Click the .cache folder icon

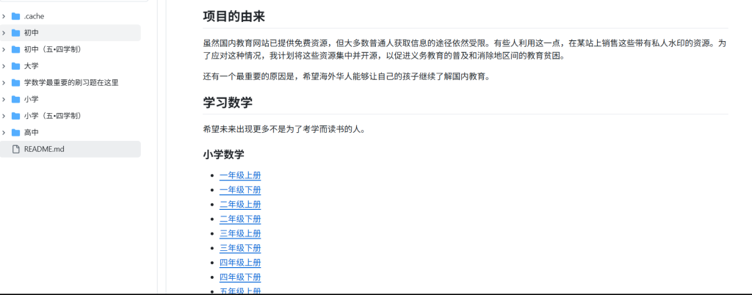[x=16, y=16]
